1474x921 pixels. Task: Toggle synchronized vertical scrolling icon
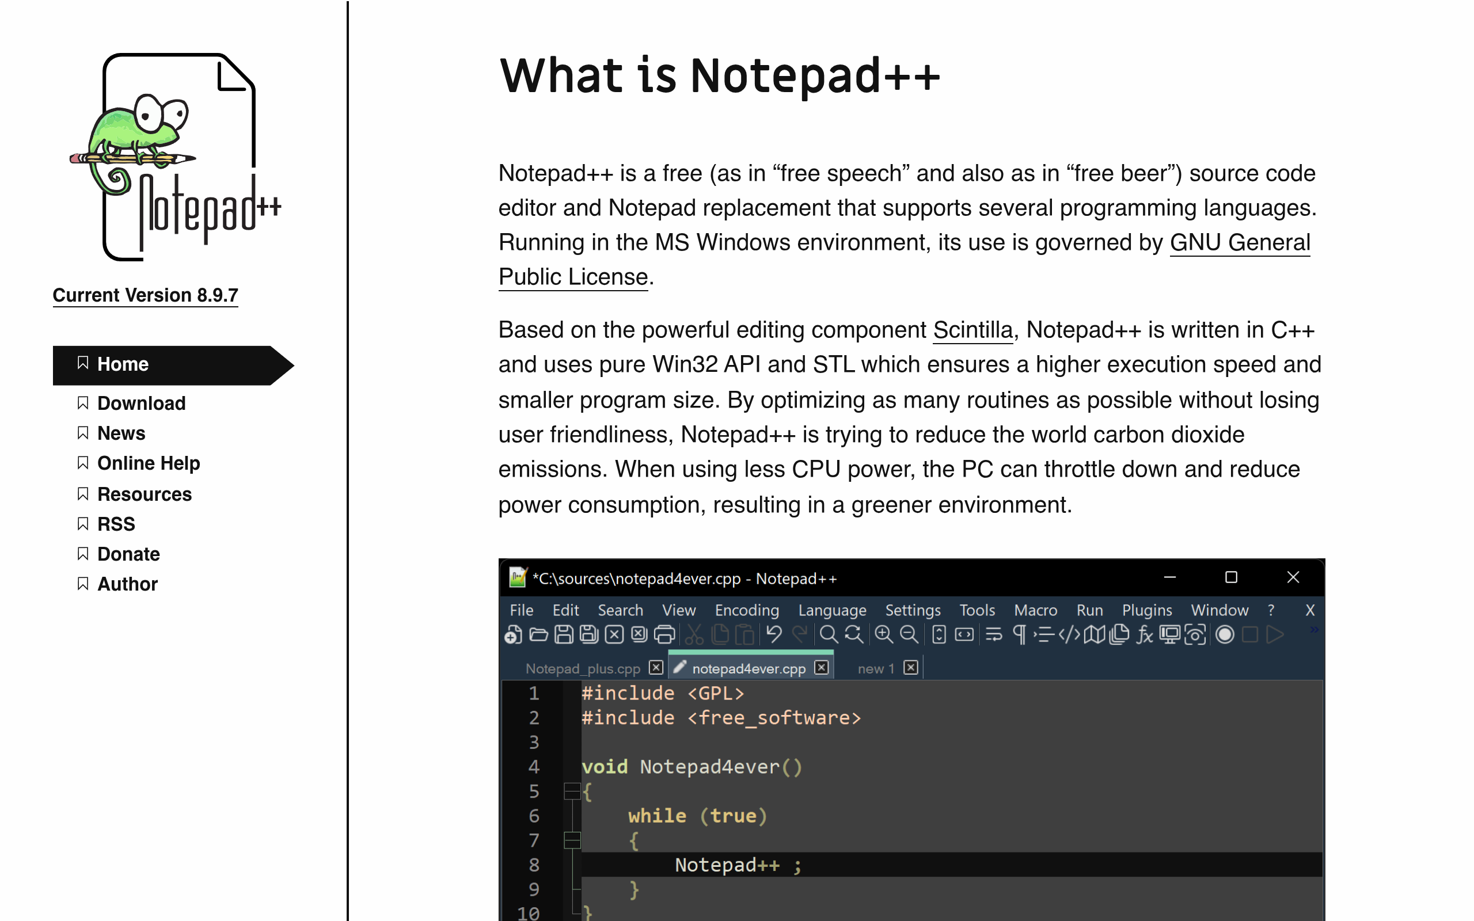click(939, 635)
